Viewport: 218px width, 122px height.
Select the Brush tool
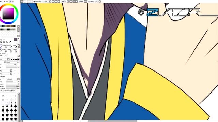point(11,46)
